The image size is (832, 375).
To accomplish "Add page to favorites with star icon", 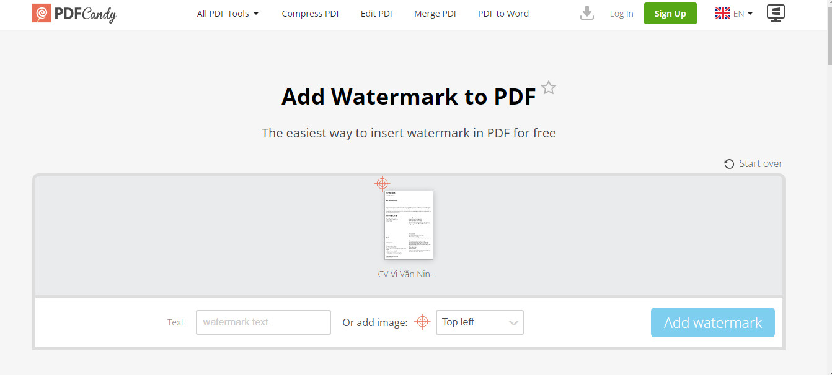I will [x=549, y=87].
